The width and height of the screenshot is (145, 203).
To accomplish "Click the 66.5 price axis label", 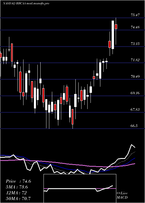I will pos(134,126).
